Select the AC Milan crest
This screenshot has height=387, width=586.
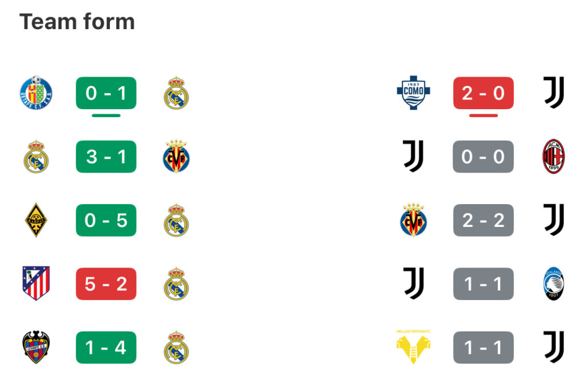click(x=553, y=156)
